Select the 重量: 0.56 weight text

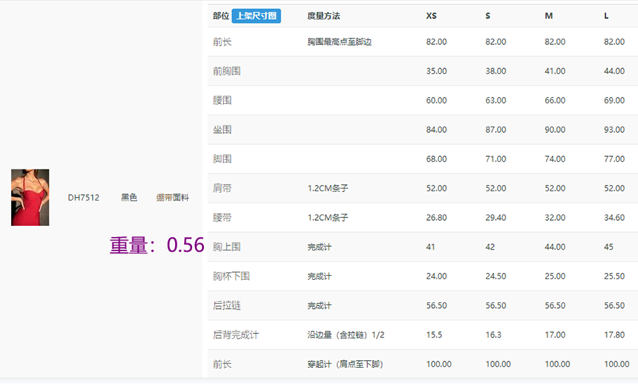point(157,245)
